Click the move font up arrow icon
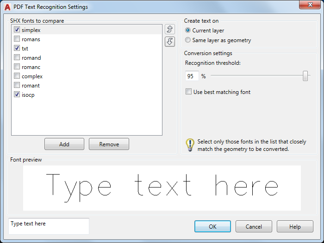 coord(169,30)
